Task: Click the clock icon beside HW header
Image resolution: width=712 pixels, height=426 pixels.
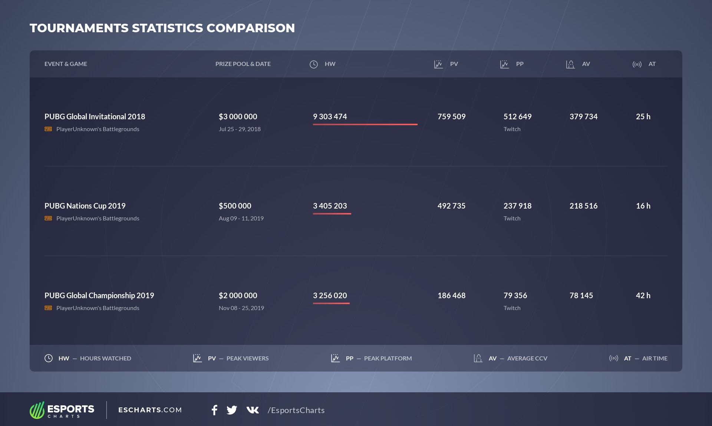Action: 314,64
